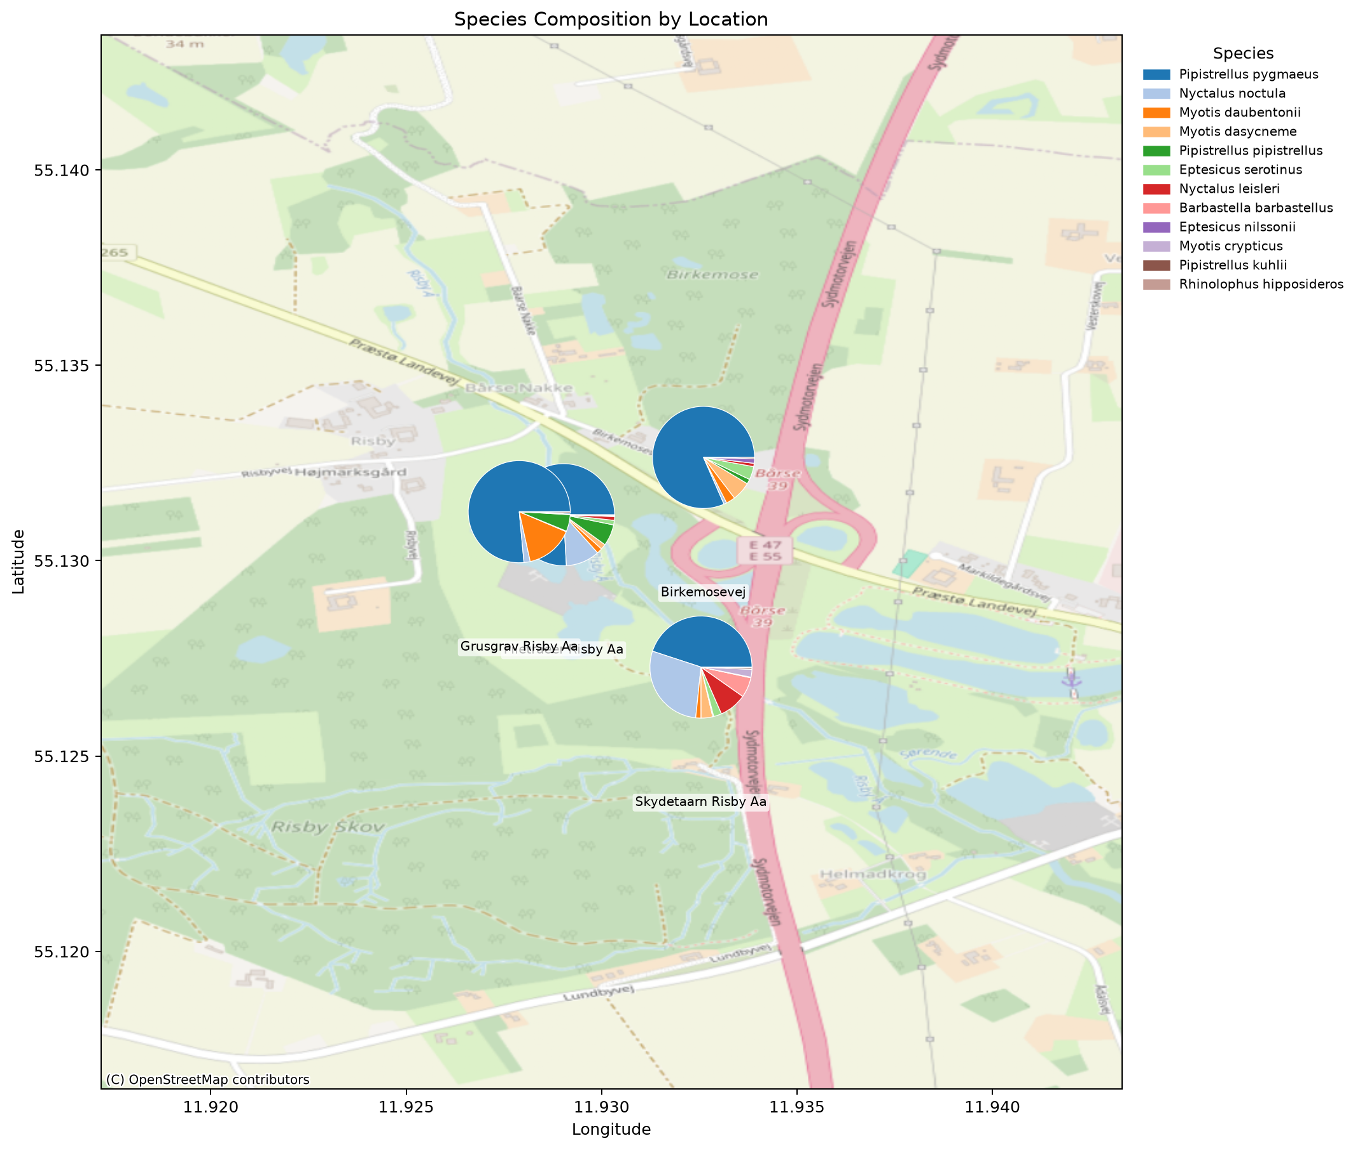Image resolution: width=1360 pixels, height=1150 pixels.
Task: Click the partly hidden pie chart's light blue slice
Action: [579, 545]
